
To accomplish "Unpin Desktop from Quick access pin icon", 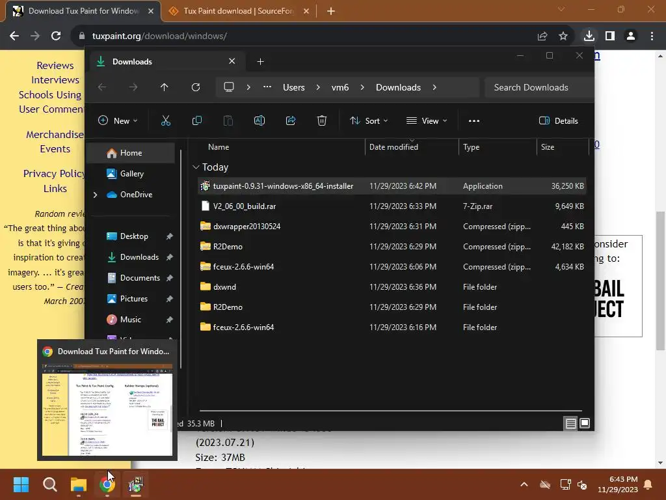I will point(170,236).
